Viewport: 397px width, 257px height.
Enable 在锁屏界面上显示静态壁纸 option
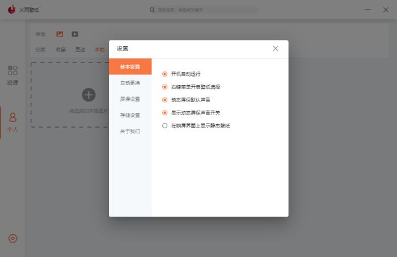click(x=165, y=125)
